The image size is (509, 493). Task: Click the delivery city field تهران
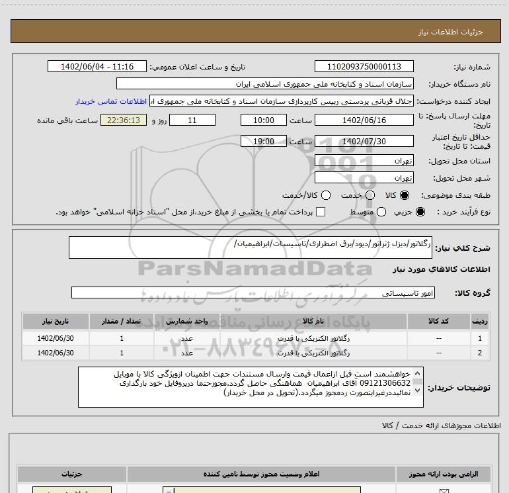tap(364, 178)
